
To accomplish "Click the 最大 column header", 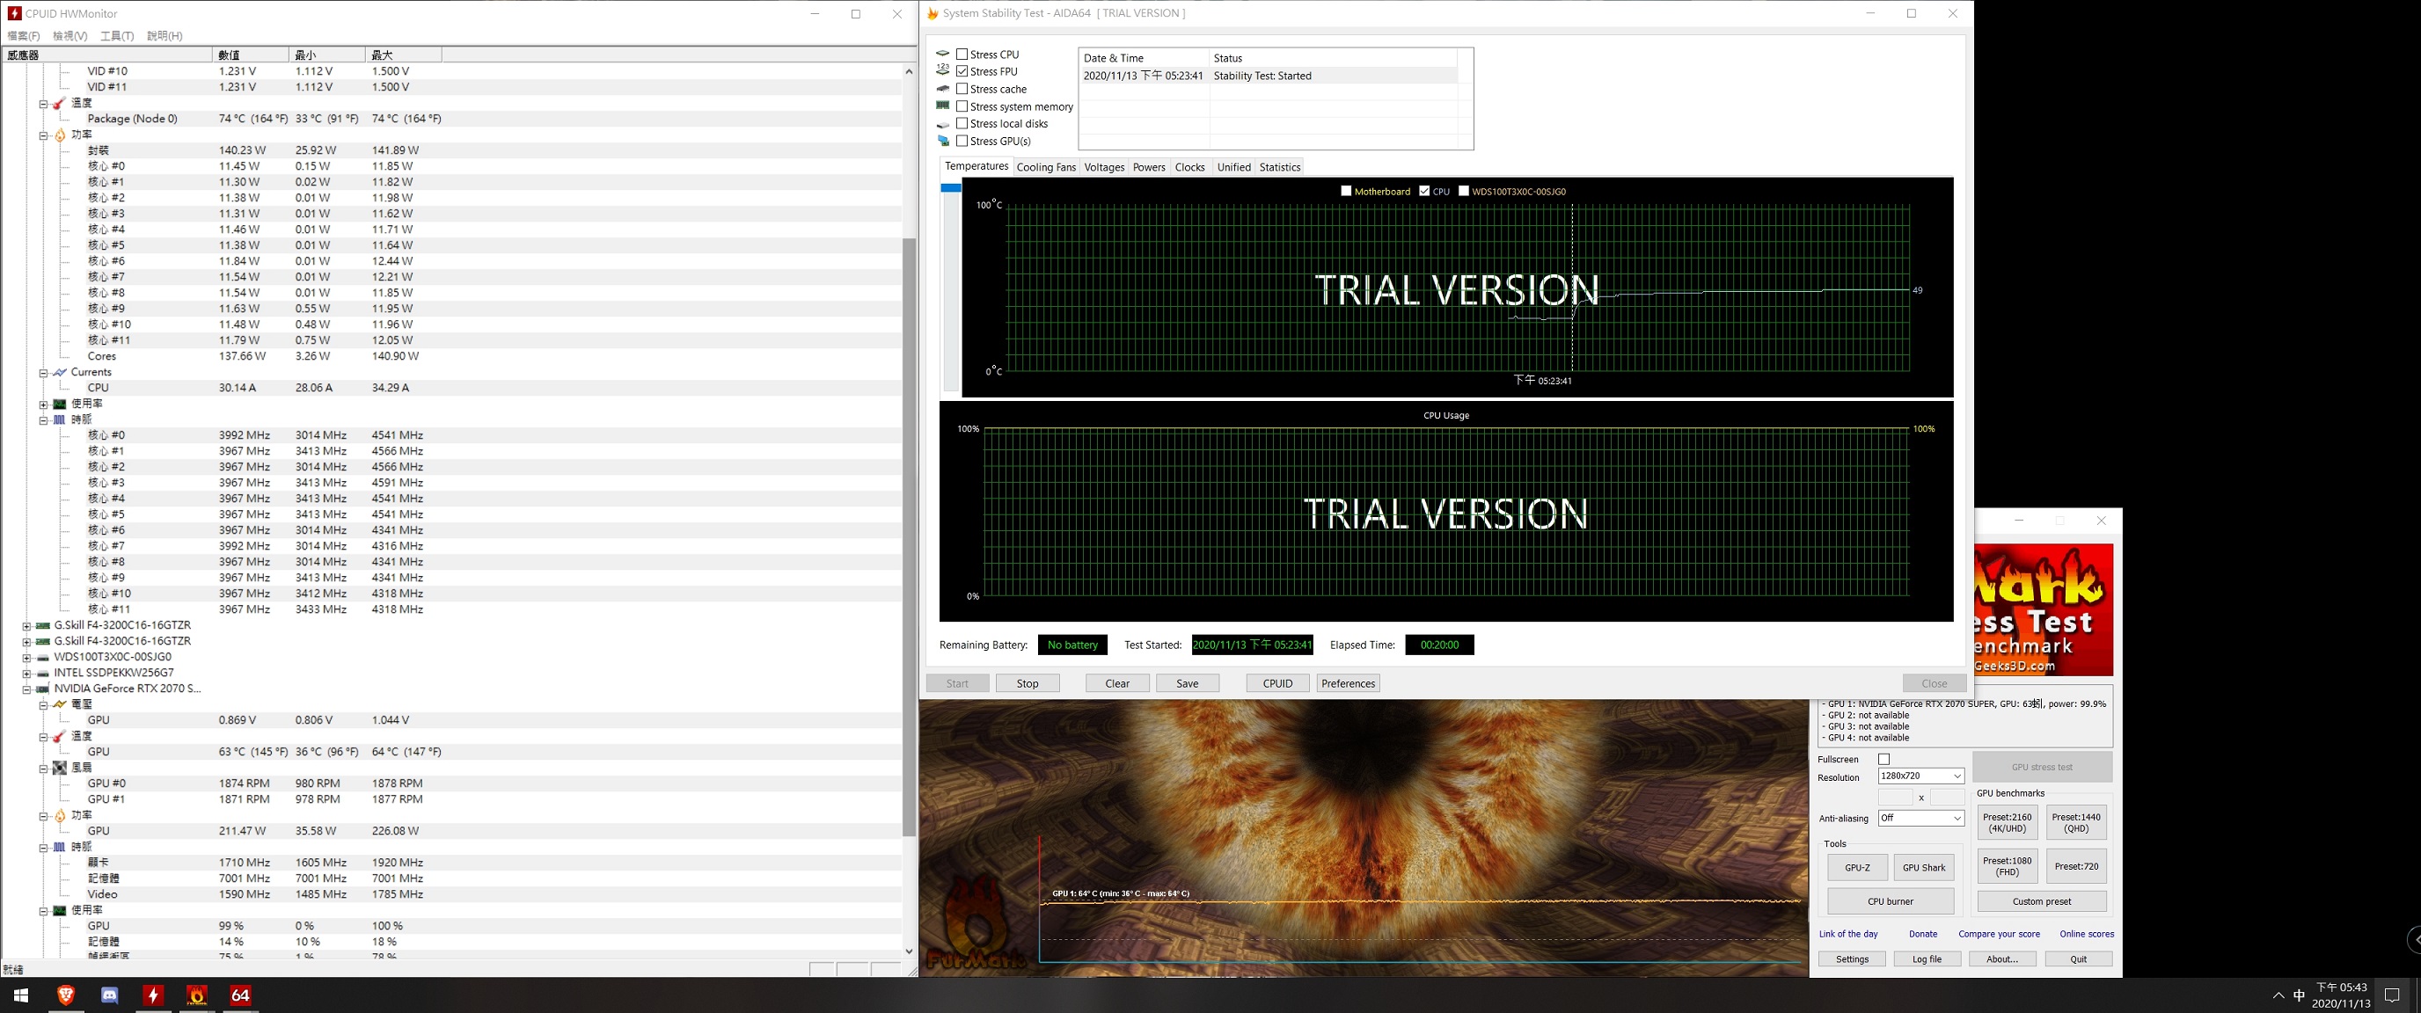I will (403, 55).
